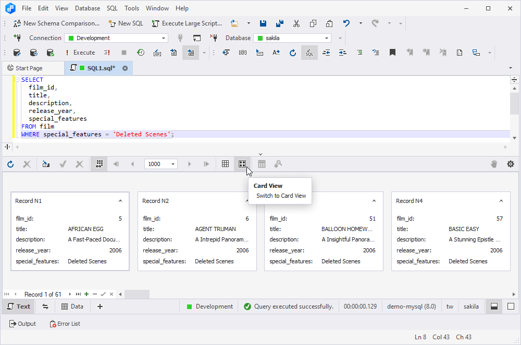Screen dimensions: 521x345
Task: Click the Refresh Suggestions icon
Action: coord(293,53)
